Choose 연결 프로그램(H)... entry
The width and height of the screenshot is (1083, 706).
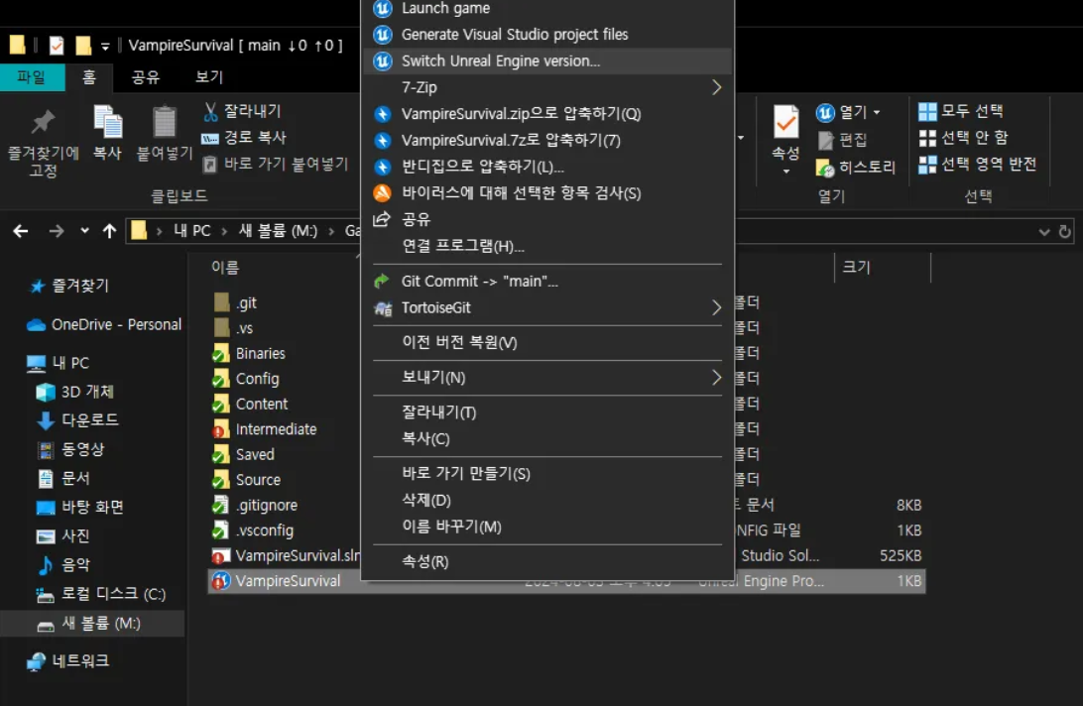click(x=547, y=246)
